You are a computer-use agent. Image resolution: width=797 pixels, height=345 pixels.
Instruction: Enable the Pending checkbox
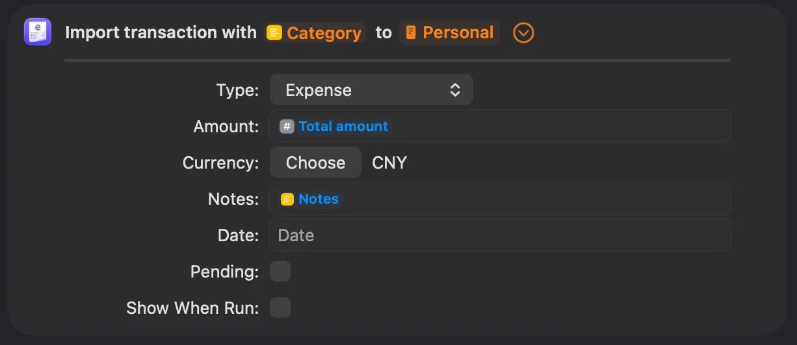point(280,271)
